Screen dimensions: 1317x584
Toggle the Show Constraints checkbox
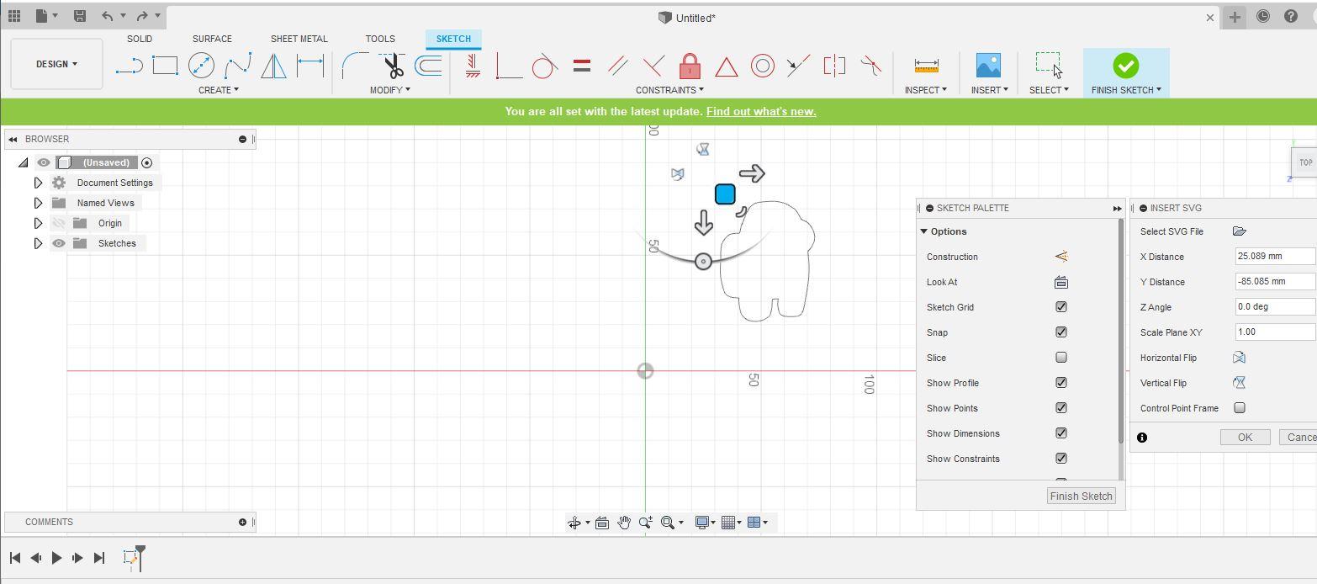click(1061, 459)
